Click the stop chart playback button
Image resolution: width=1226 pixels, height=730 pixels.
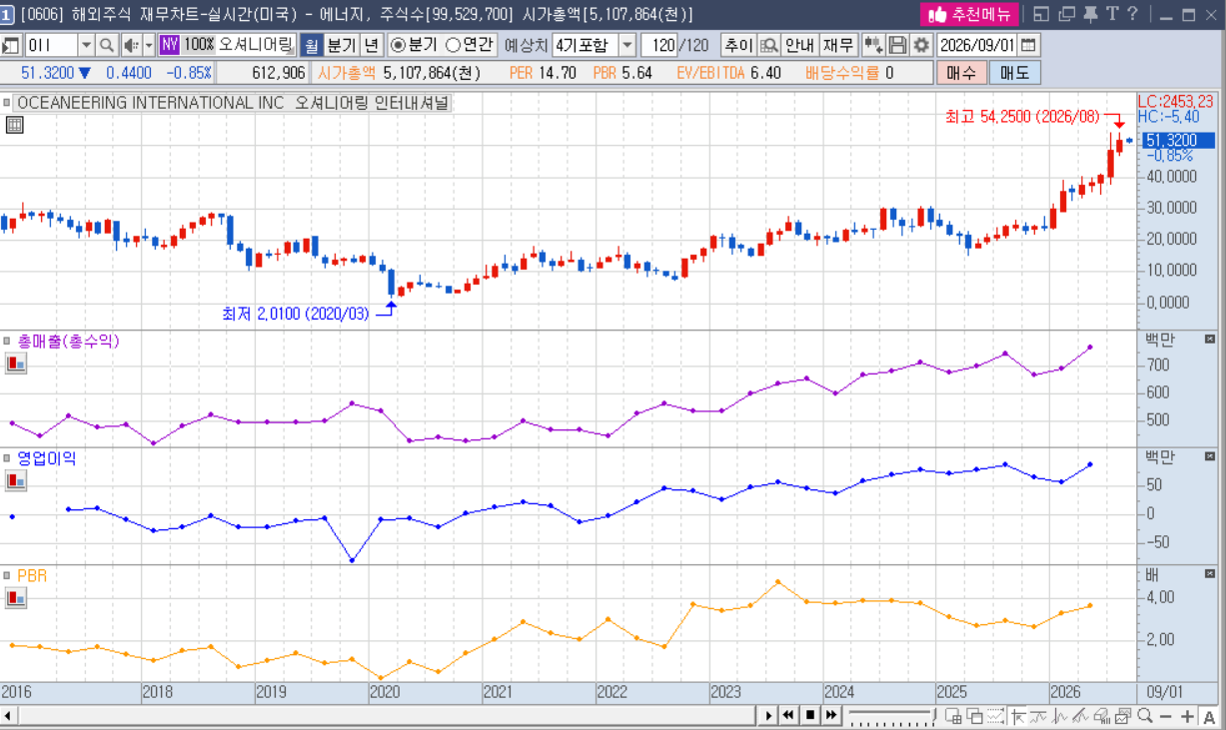810,715
